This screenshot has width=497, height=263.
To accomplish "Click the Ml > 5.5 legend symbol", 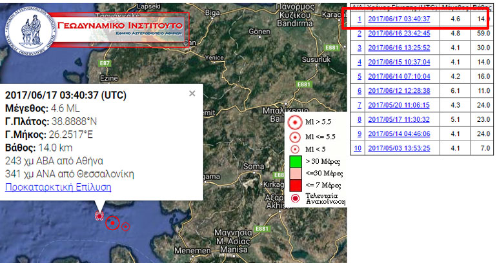I will tap(295, 122).
